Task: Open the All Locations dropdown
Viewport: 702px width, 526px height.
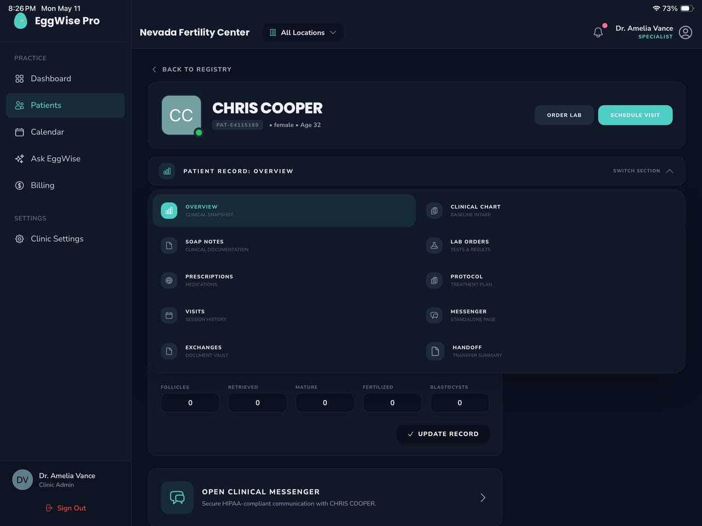Action: point(303,33)
